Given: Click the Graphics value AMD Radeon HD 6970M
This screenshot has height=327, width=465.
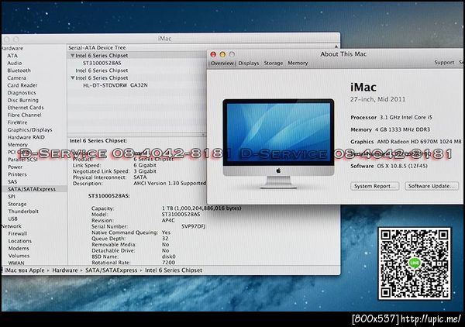Looking at the screenshot, I should pos(419,142).
